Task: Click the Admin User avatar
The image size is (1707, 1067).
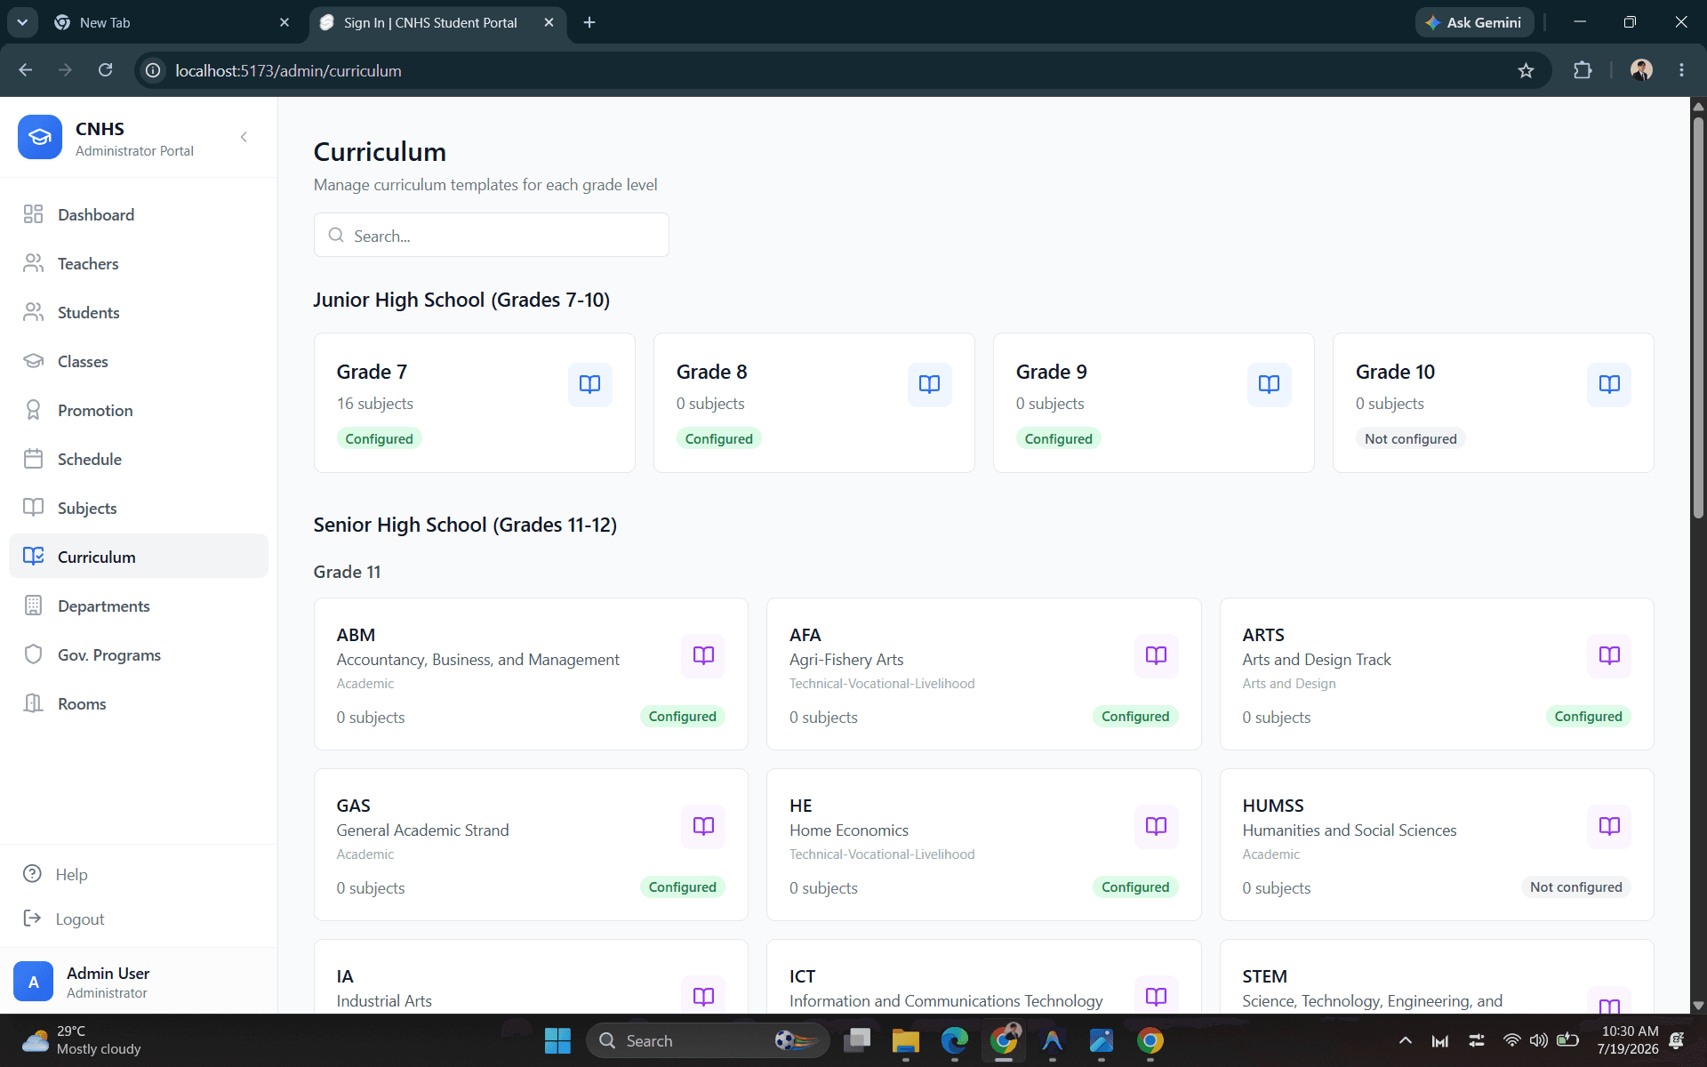Action: [x=33, y=982]
